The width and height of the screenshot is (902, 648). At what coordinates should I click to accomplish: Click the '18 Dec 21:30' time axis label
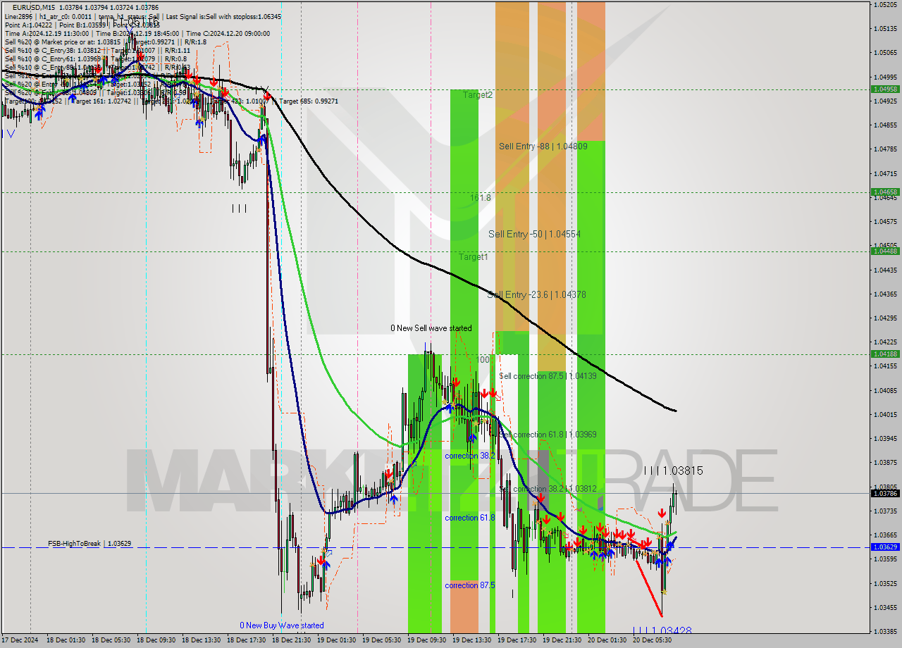(291, 640)
